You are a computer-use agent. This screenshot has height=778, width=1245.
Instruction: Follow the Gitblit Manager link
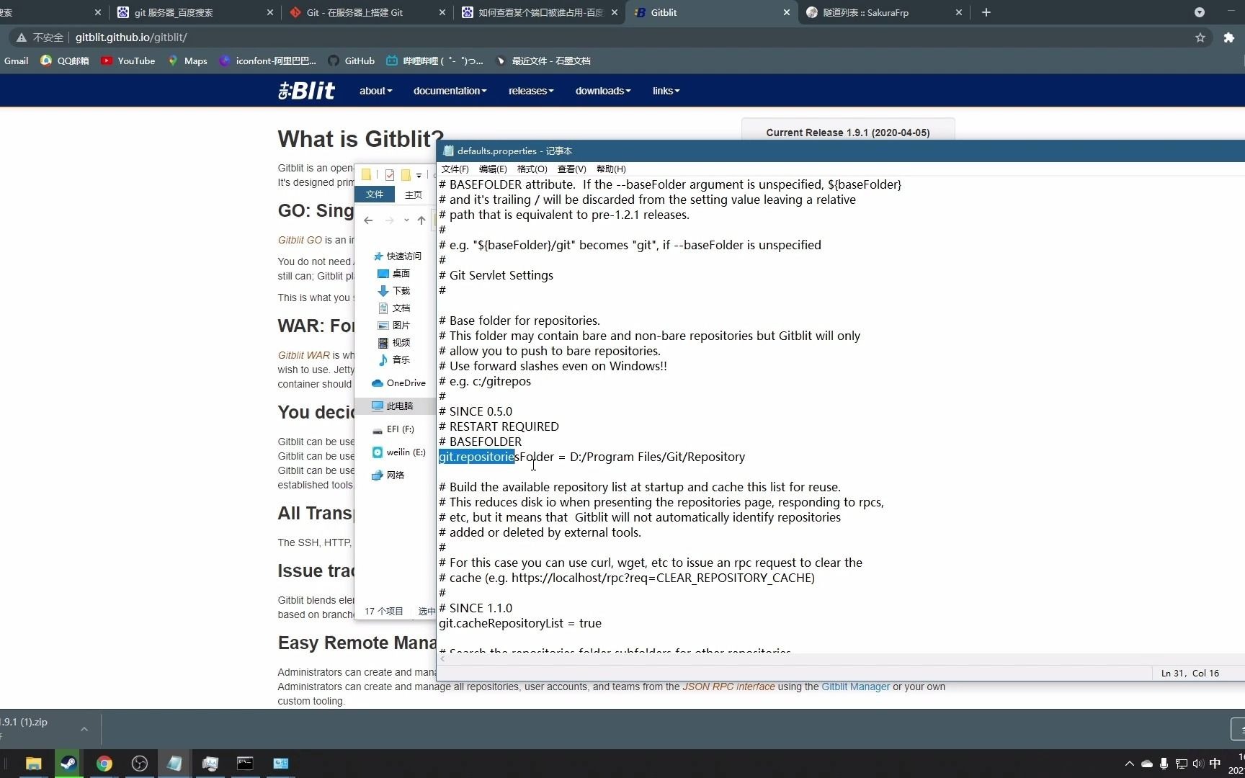tap(855, 687)
